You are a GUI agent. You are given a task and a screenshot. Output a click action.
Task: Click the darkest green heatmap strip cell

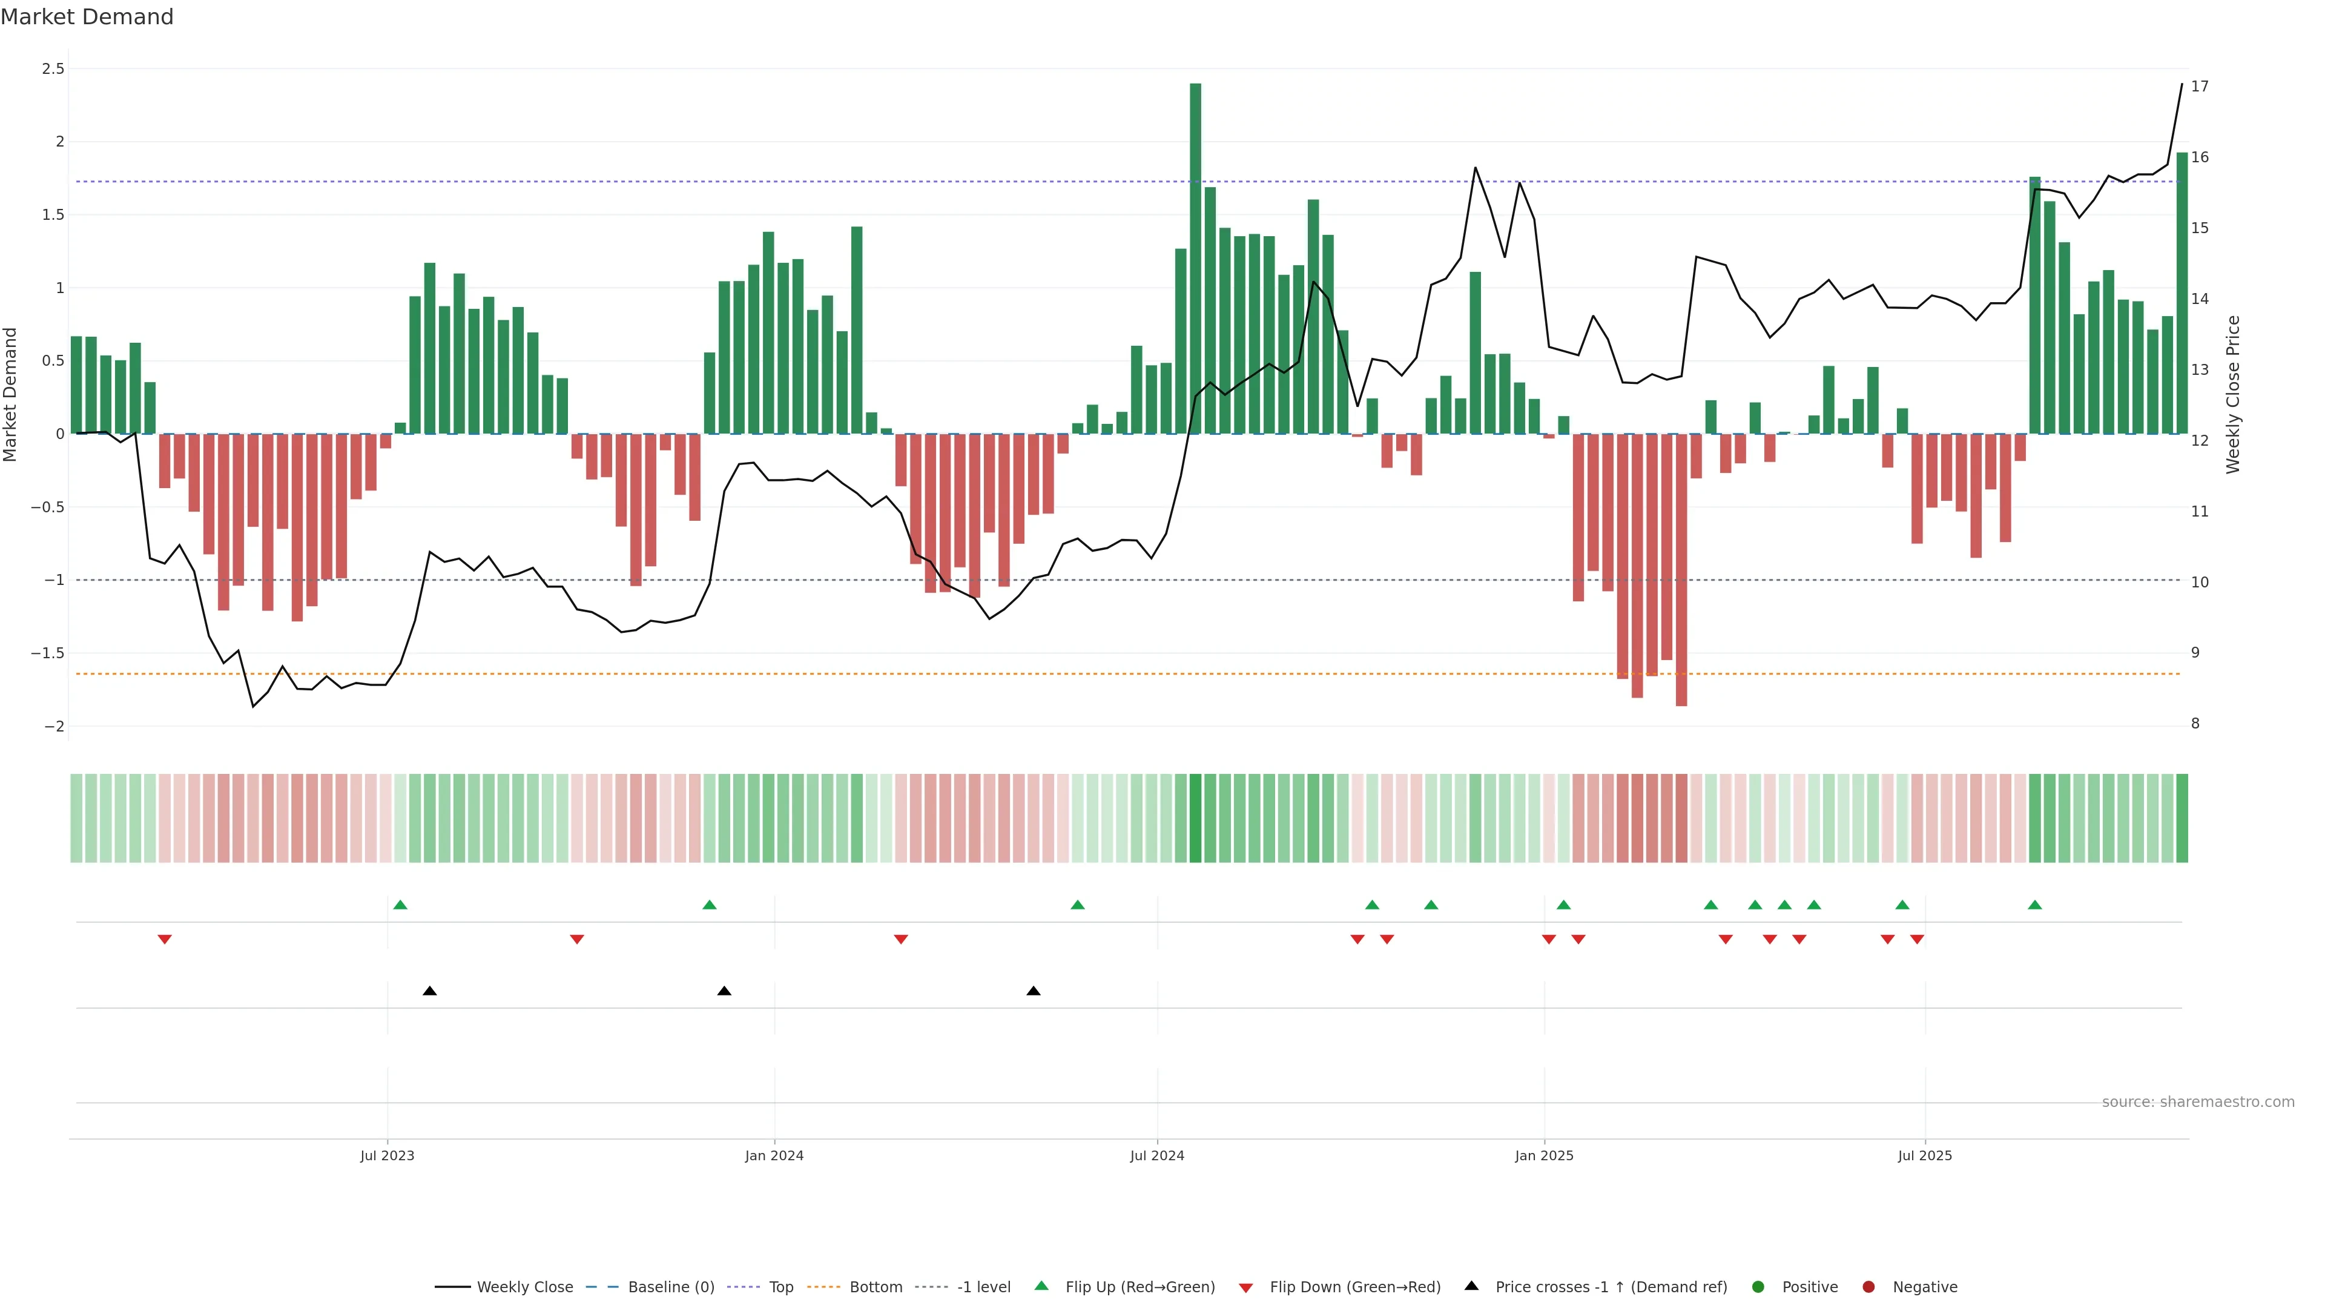click(x=1195, y=818)
